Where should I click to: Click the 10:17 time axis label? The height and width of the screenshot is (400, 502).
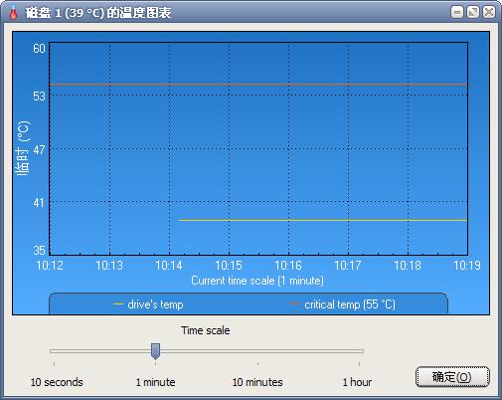(x=348, y=266)
